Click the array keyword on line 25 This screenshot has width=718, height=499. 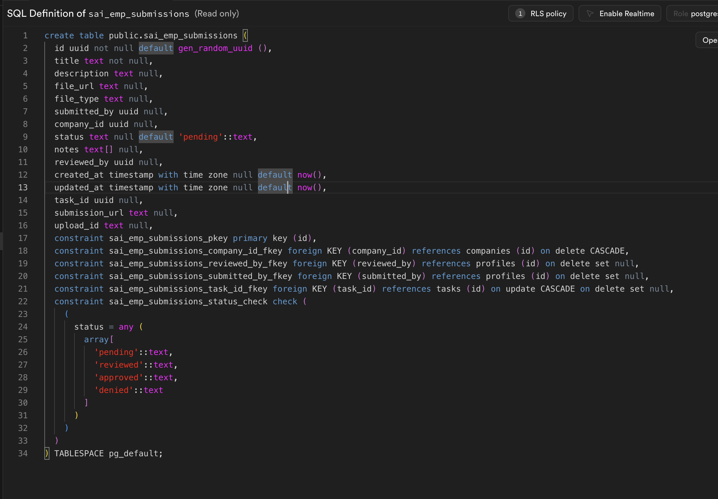pyautogui.click(x=96, y=339)
